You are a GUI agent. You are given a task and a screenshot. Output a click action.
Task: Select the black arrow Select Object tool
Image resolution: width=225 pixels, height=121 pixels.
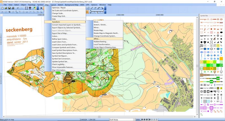click(41, 8)
